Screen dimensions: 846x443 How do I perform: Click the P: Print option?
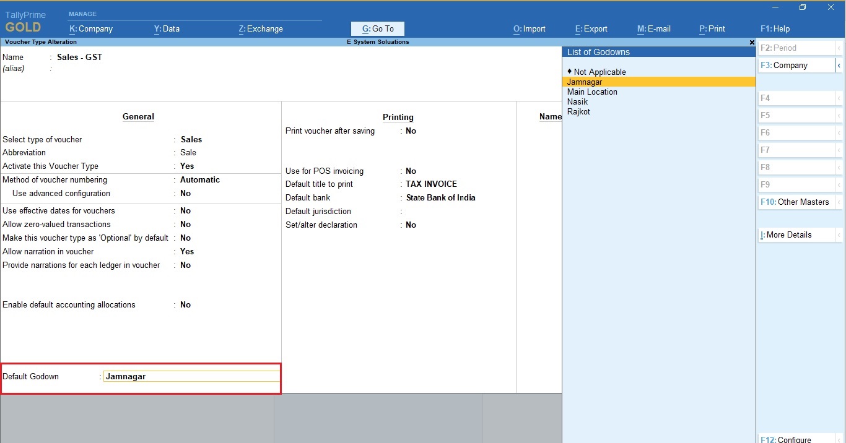pos(711,28)
